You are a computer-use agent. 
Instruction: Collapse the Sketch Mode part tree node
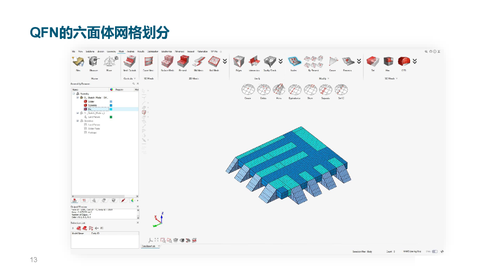pyautogui.click(x=77, y=98)
